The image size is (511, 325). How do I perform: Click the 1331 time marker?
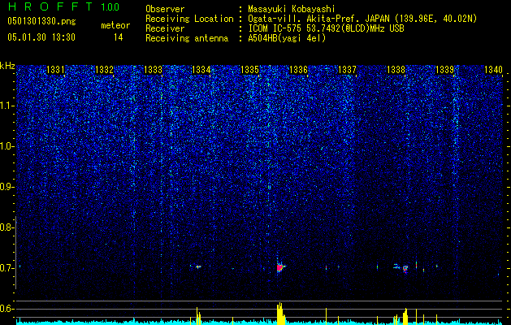click(55, 69)
